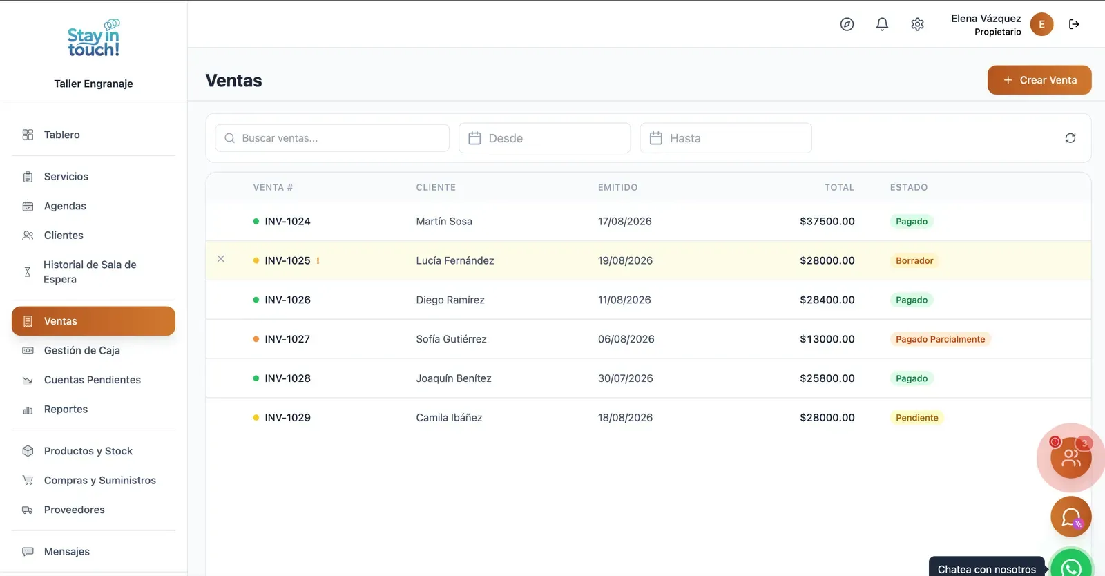
Task: Open Mensajes in the sidebar
Action: click(x=94, y=552)
